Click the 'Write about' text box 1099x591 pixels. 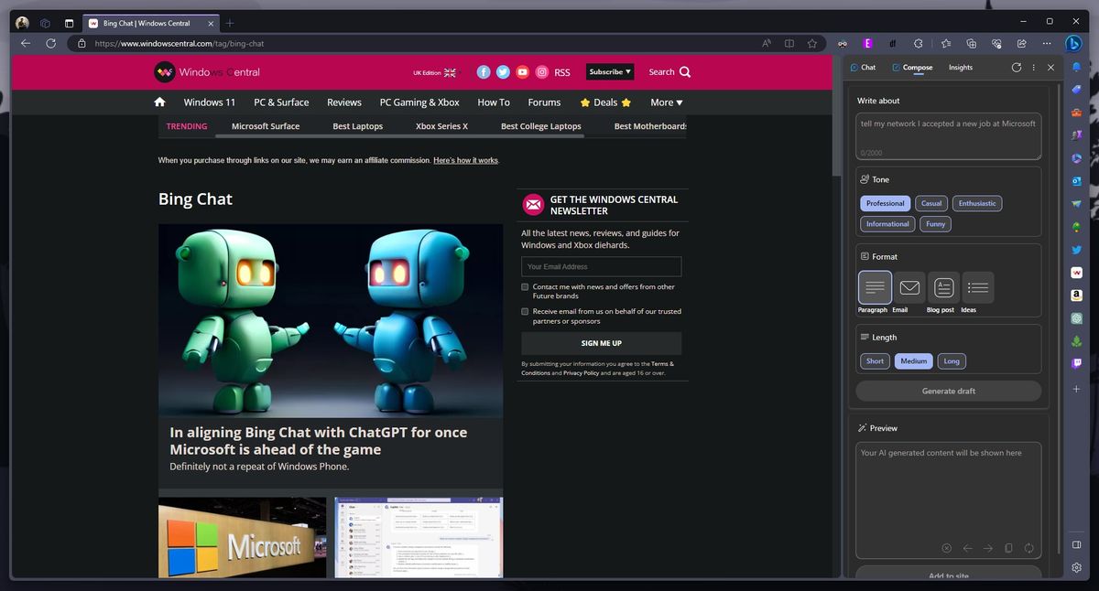948,136
